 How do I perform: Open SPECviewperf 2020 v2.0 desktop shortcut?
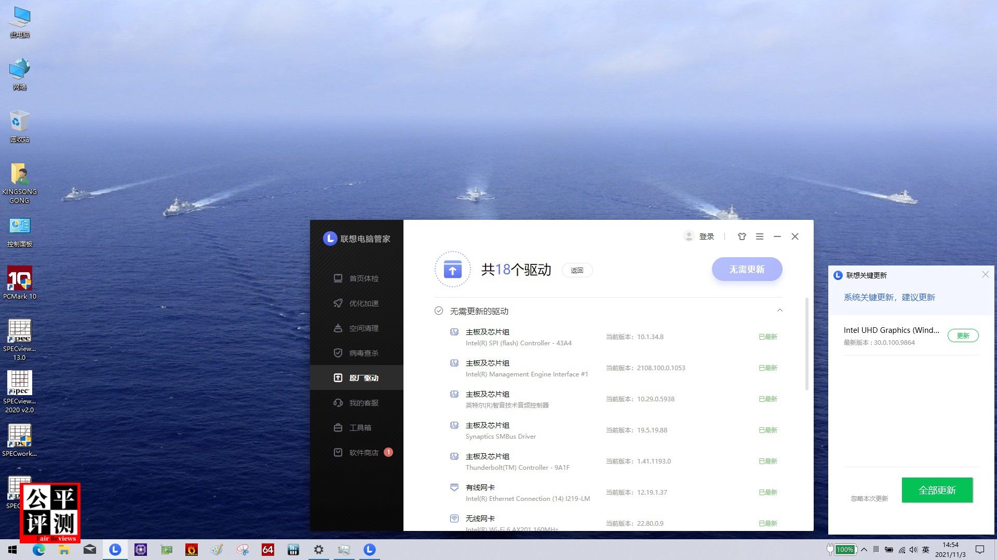coord(20,392)
